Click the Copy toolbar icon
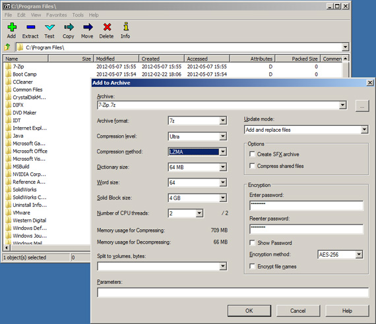The image size is (376, 324). (69, 27)
